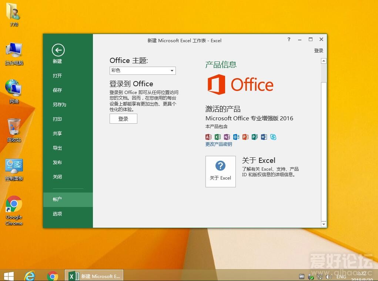Click the Skype for Business icon
Image resolution: width=378 pixels, height=281 pixels.
(x=273, y=137)
